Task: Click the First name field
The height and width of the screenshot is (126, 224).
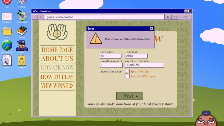Action: [x=111, y=56]
